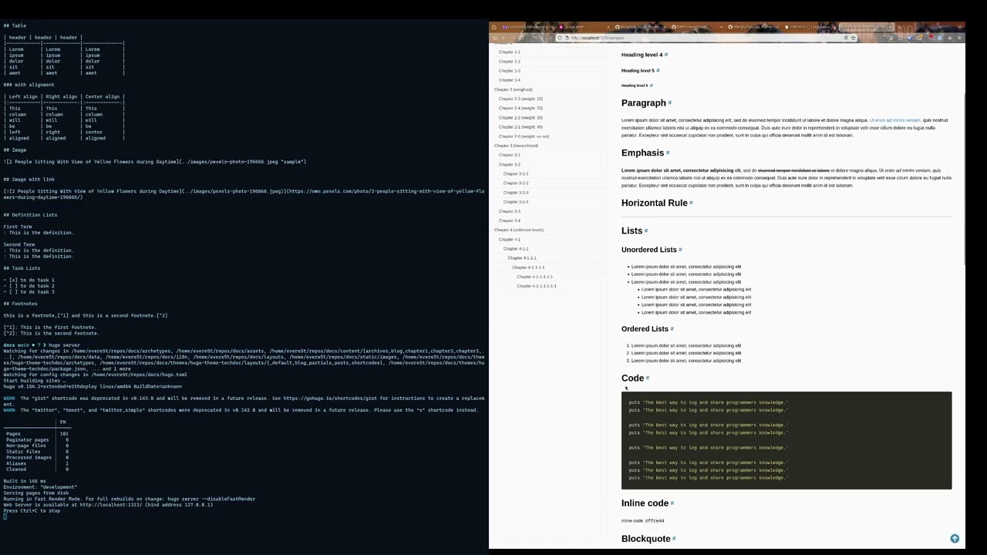The image size is (987, 555).
Task: Select the active Sample browser tab
Action: [865, 27]
